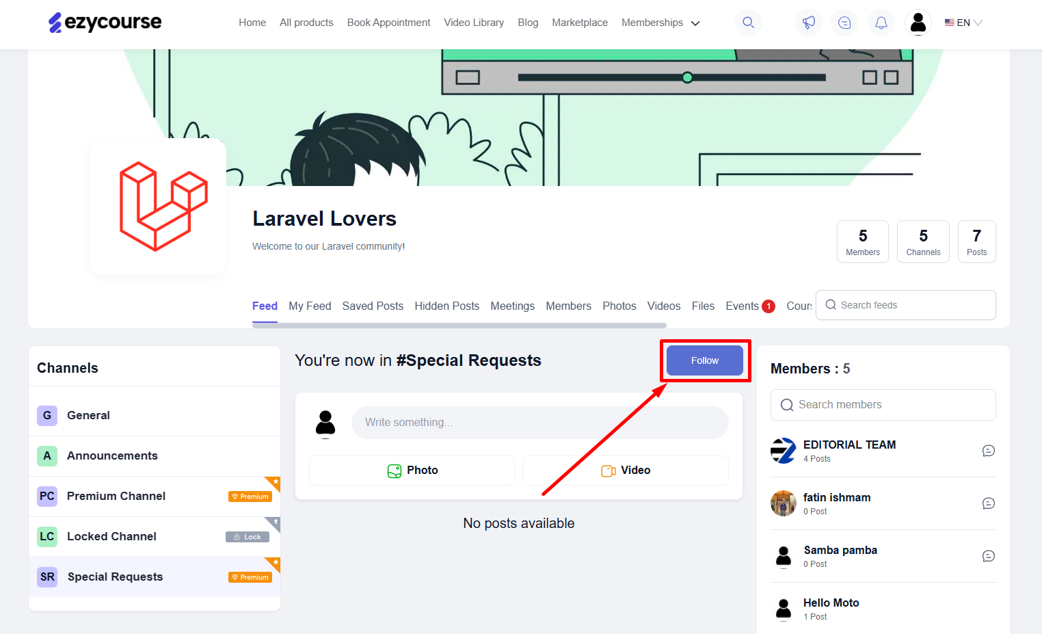The width and height of the screenshot is (1042, 634).
Task: Click EDITORIAL TEAM avatar
Action: coord(784,451)
